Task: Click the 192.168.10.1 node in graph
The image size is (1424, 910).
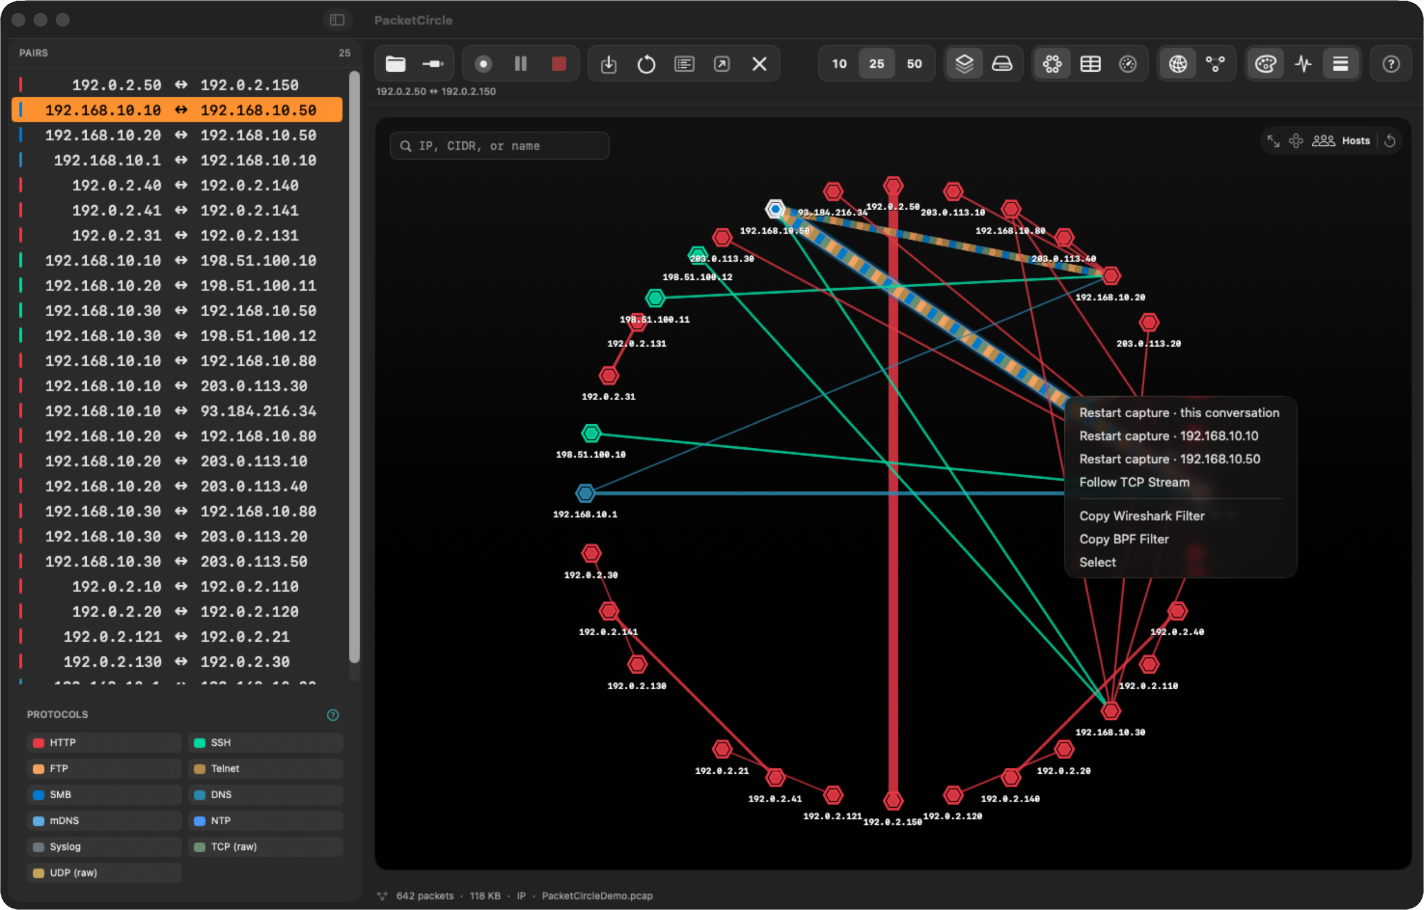Action: coord(585,493)
